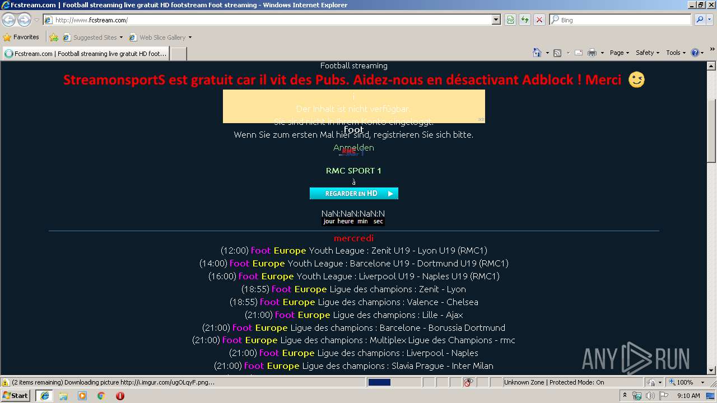The width and height of the screenshot is (717, 403).
Task: Expand the Home button dropdown arrow
Action: tap(547, 53)
